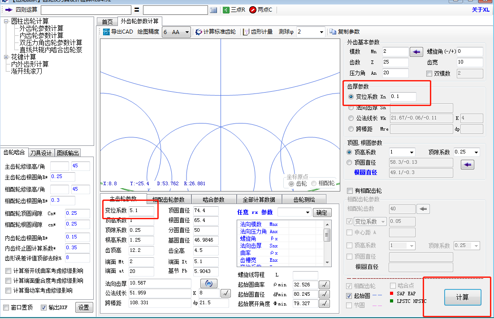Screen dimensions: 494x319
Task: Select the 变位系数 Xn radio button
Action: coord(351,97)
